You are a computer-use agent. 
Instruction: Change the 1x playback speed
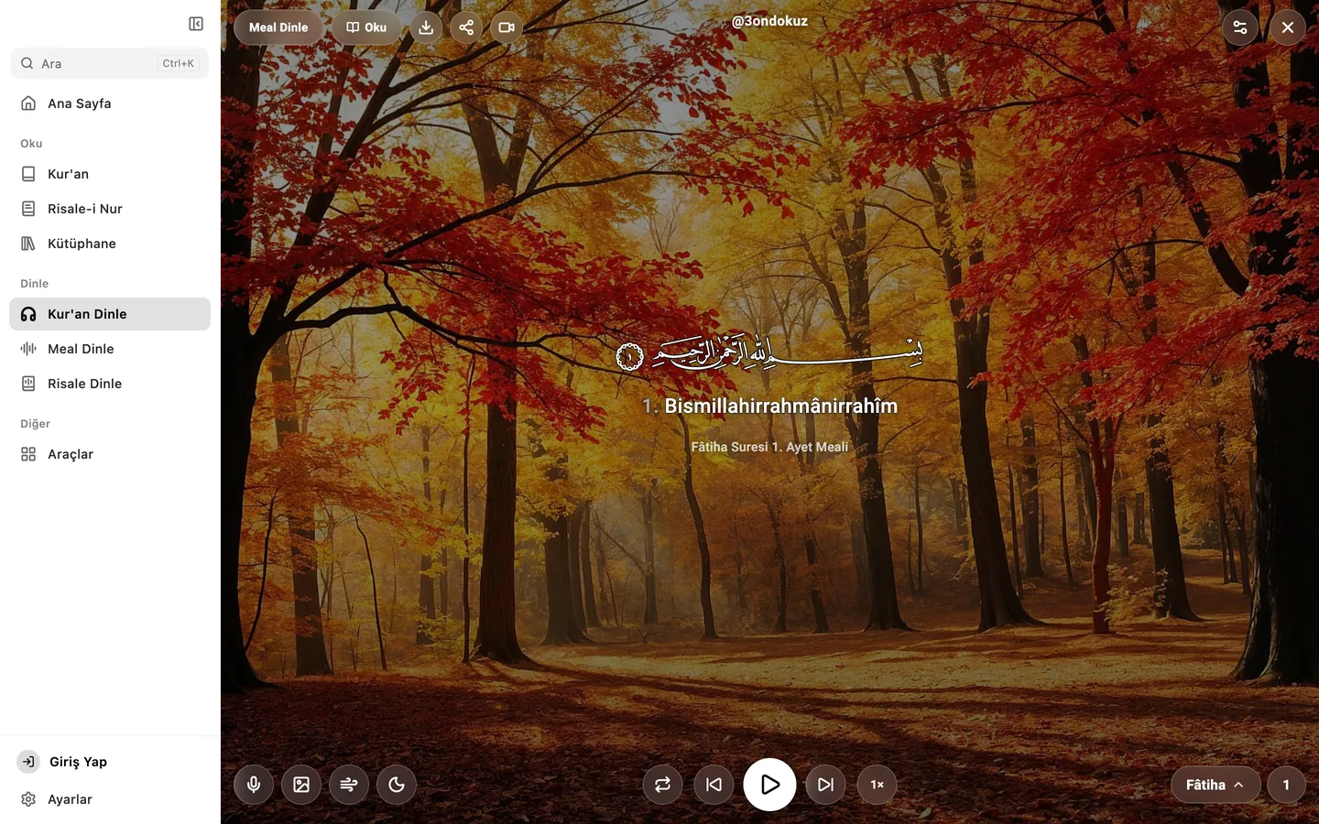(x=877, y=785)
